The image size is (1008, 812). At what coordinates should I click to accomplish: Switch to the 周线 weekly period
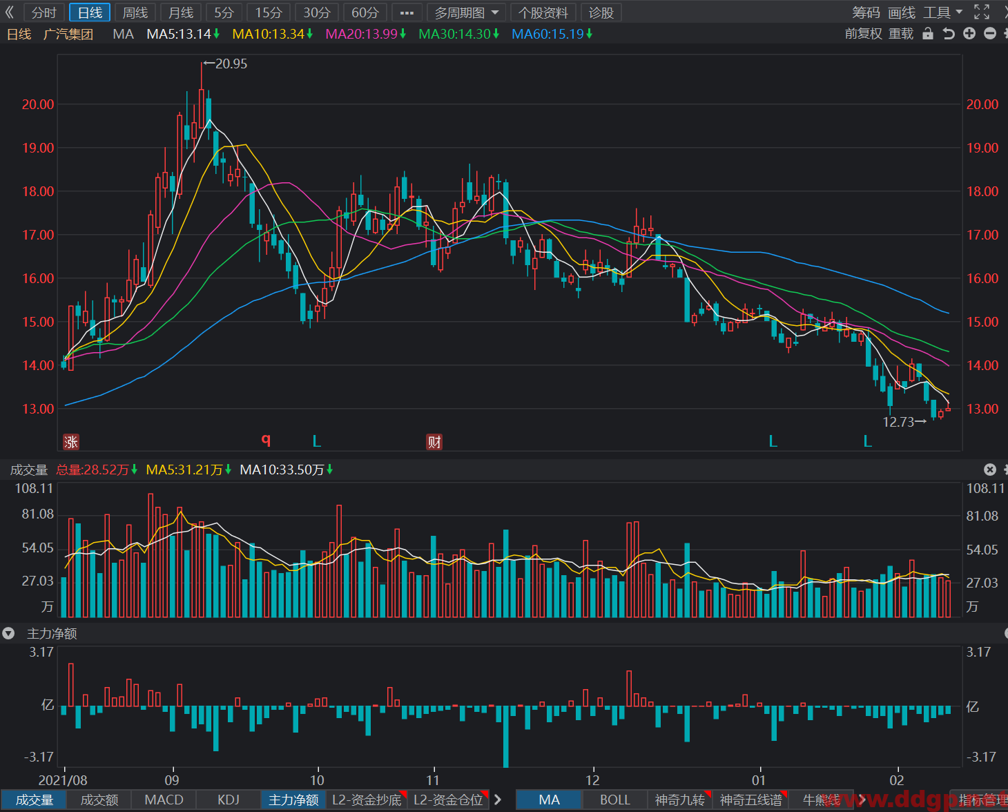pyautogui.click(x=135, y=12)
